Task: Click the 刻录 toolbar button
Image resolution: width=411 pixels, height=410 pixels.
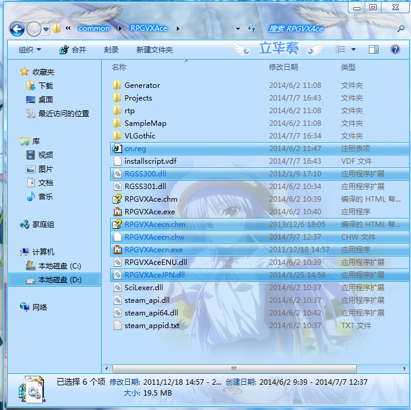Action: tap(111, 49)
